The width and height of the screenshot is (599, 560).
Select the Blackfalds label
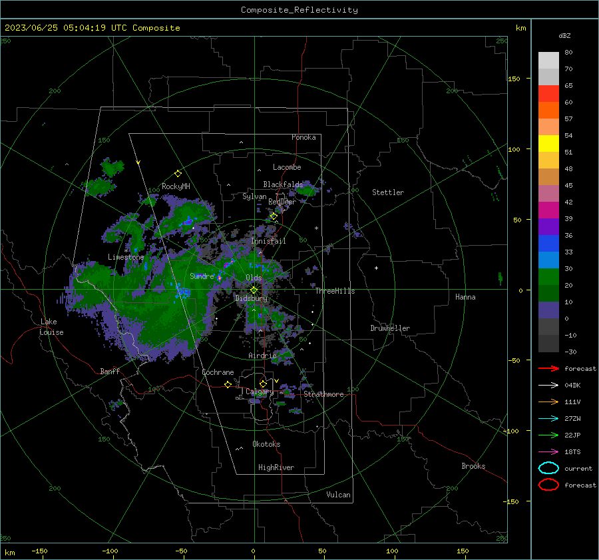click(283, 184)
